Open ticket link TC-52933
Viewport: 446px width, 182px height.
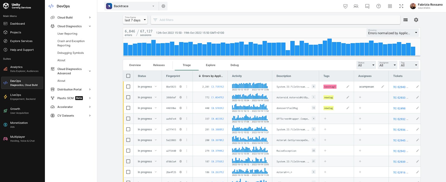click(399, 98)
